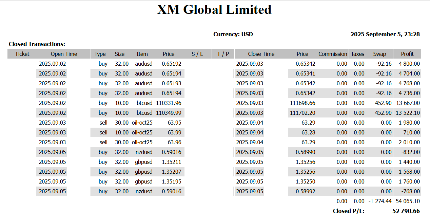The width and height of the screenshot is (430, 215).
Task: Click the Currency: USD label
Action: (x=233, y=34)
